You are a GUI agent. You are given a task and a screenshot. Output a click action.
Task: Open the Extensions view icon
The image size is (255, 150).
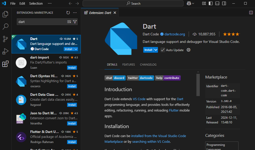(5, 64)
